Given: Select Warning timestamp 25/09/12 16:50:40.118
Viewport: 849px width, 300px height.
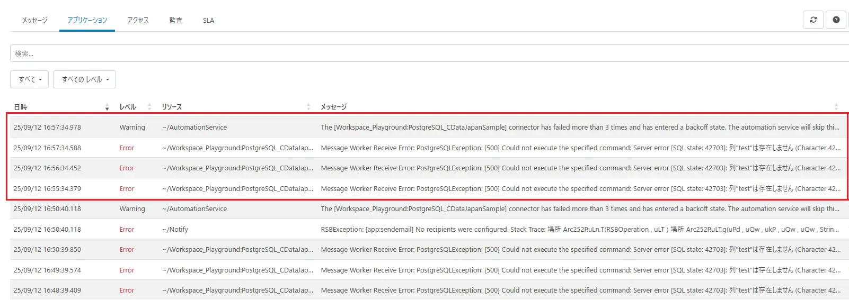Looking at the screenshot, I should coord(47,209).
